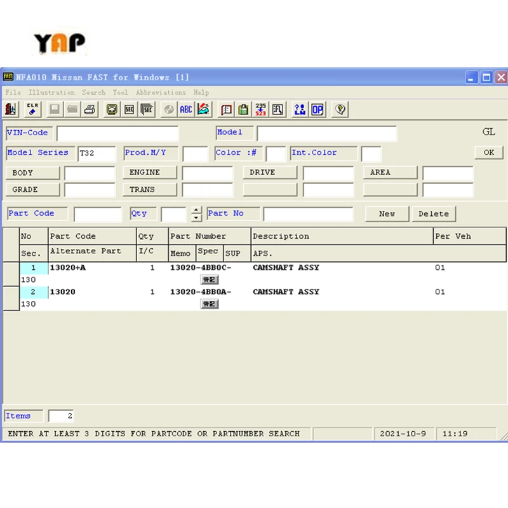Screen dimensions: 508x508
Task: Open the Tool menu
Action: (120, 93)
